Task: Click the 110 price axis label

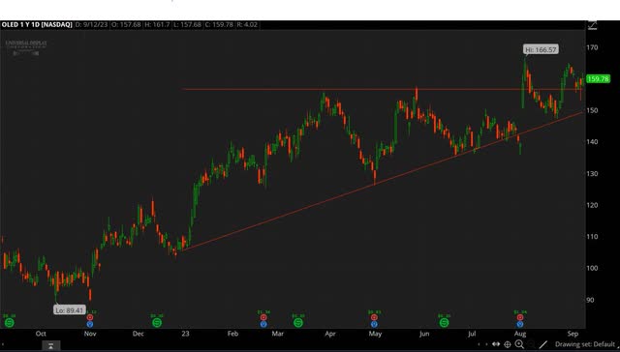Action: pos(592,237)
